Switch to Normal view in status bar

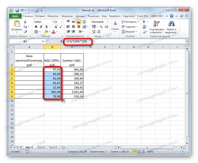click(x=134, y=152)
